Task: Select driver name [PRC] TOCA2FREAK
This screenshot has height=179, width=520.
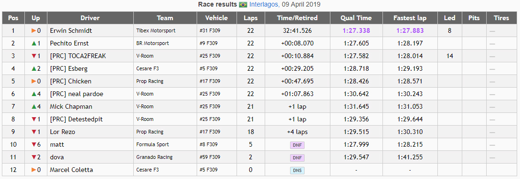Action: tap(78, 56)
